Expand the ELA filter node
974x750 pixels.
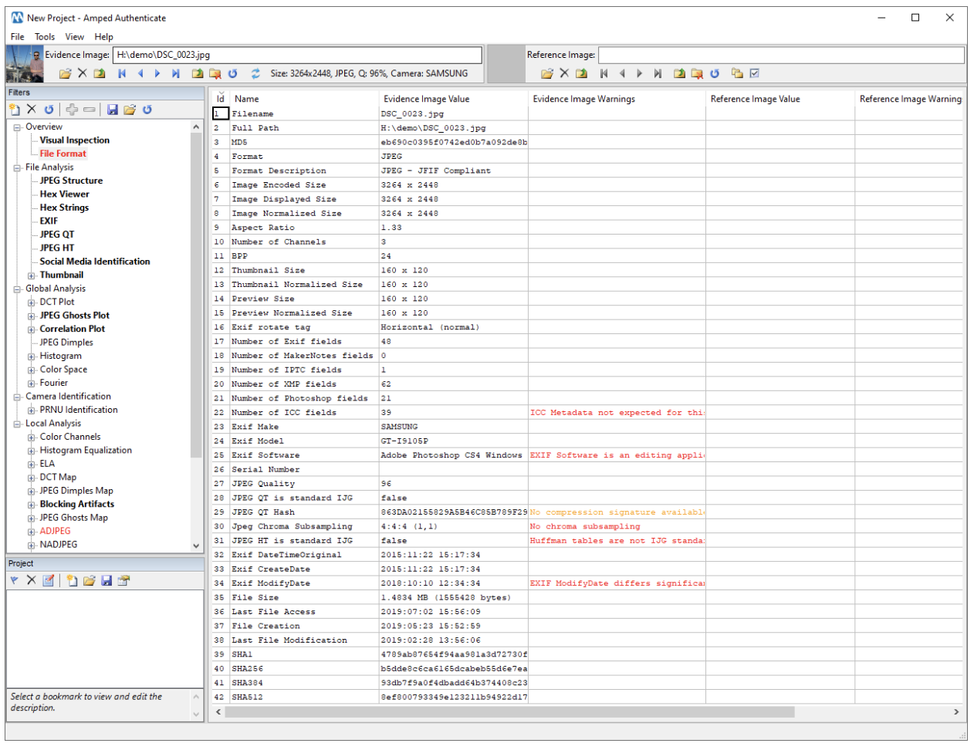[32, 465]
